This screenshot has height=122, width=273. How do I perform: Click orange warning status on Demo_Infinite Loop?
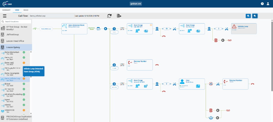click(24, 79)
